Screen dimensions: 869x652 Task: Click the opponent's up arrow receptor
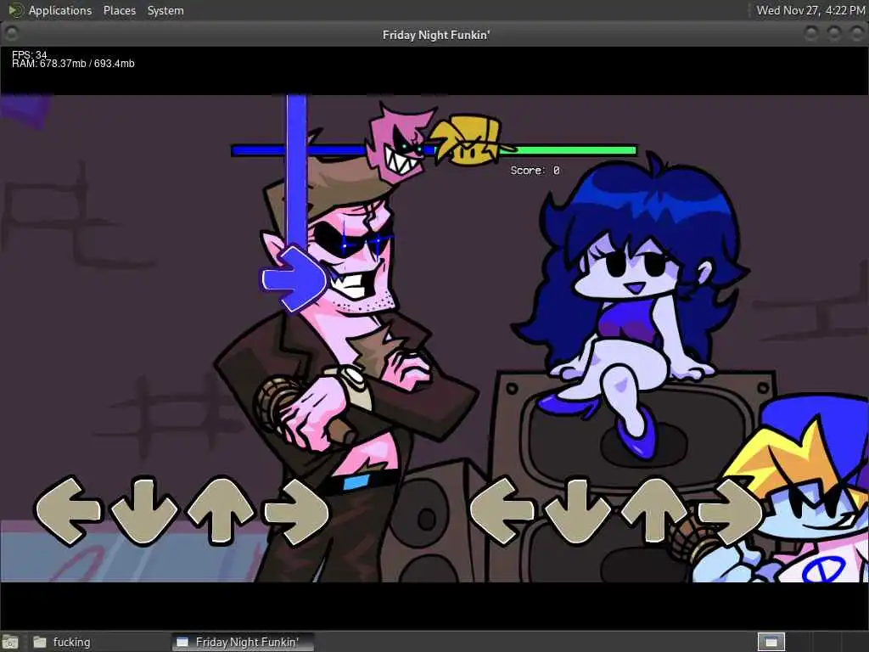point(221,510)
